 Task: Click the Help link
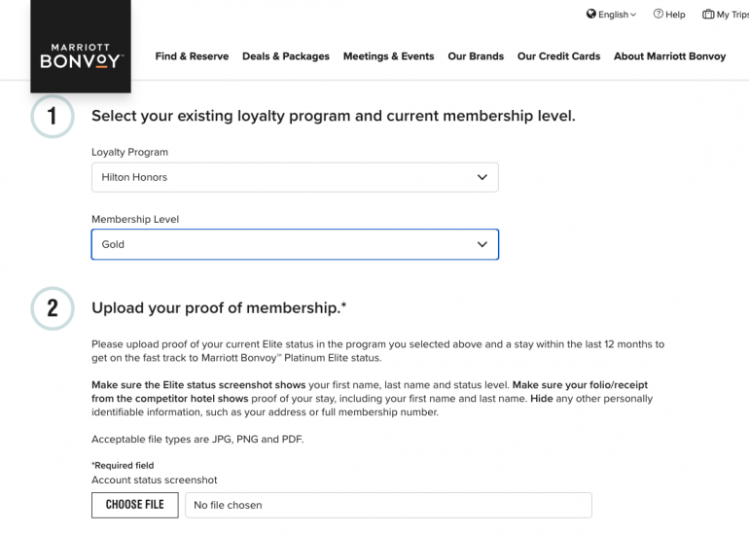coord(675,15)
